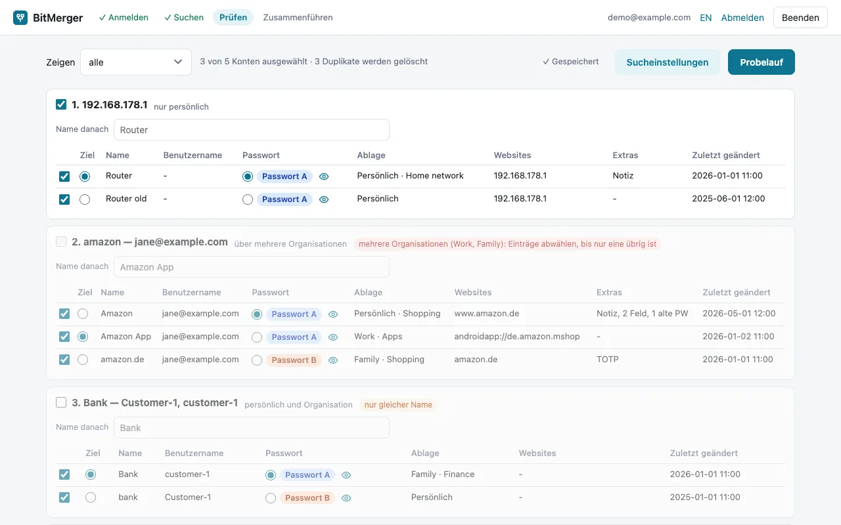This screenshot has width=841, height=525.
Task: Switch language to EN
Action: 706,18
